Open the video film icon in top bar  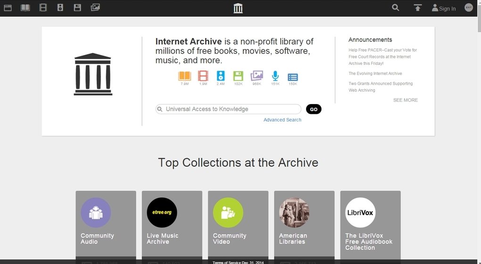pos(43,8)
